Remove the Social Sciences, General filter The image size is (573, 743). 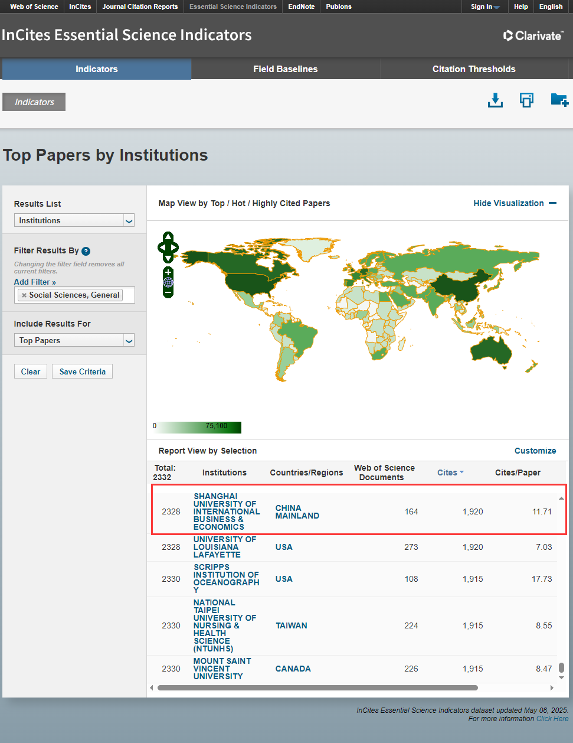[x=24, y=295]
